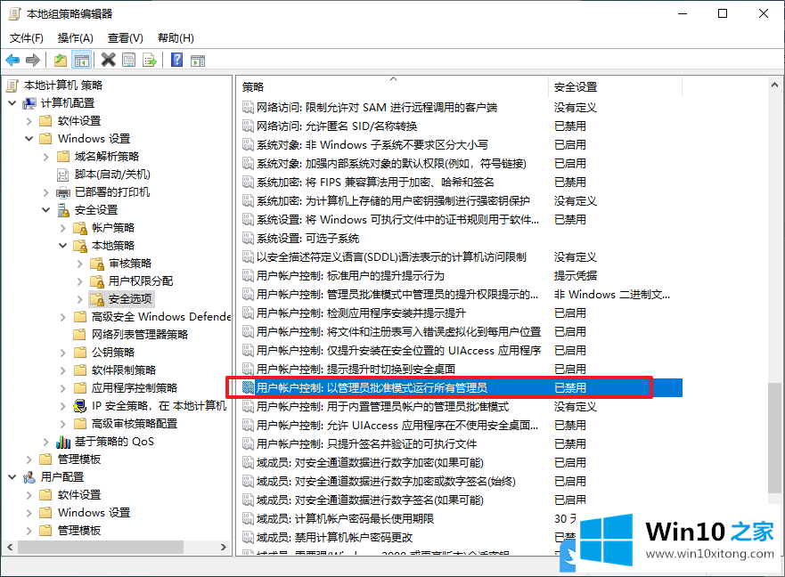Click the 计算机配置 computer icon
This screenshot has height=577, width=785.
(29, 103)
